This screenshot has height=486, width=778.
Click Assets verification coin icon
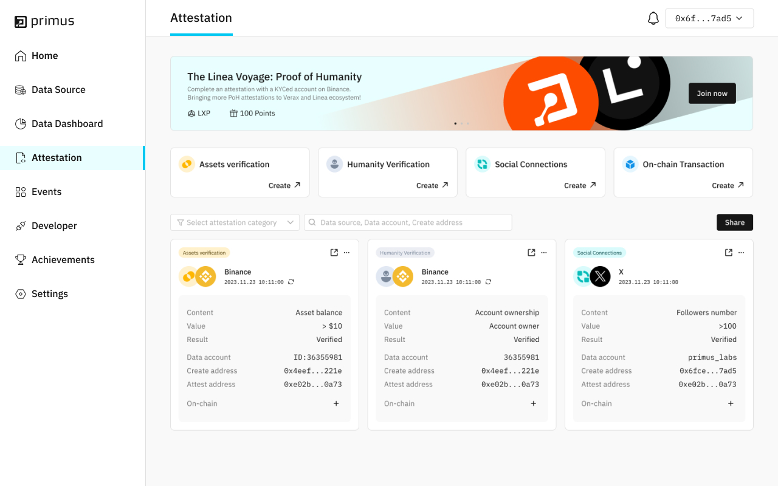click(x=187, y=164)
